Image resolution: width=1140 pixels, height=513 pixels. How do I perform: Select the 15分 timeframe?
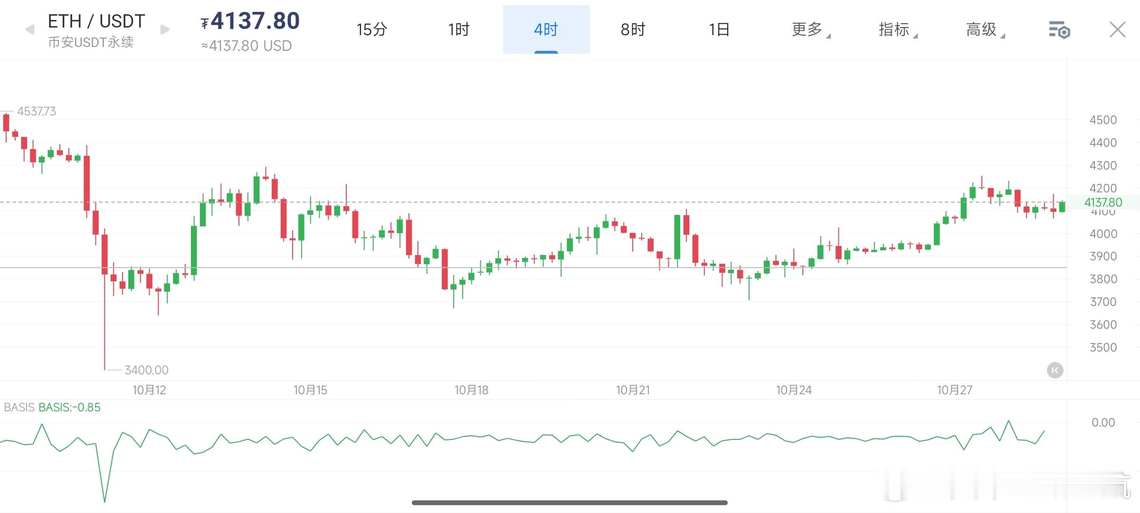pyautogui.click(x=371, y=29)
